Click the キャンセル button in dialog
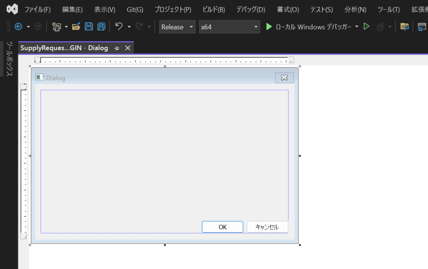The image size is (428, 269). click(x=267, y=227)
